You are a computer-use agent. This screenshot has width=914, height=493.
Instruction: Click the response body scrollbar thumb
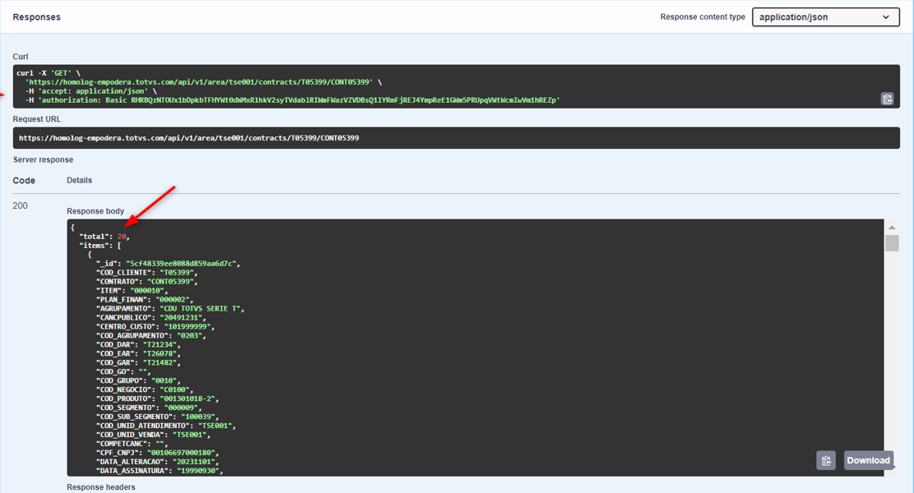tap(892, 243)
